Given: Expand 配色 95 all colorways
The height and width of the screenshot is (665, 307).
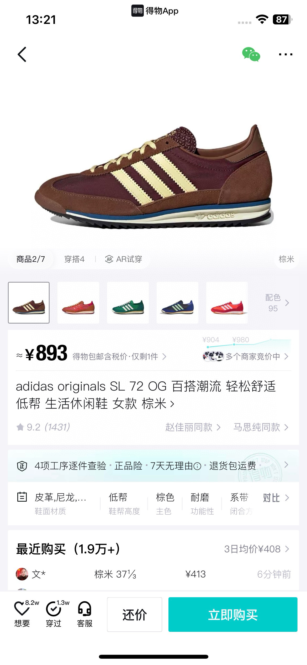Looking at the screenshot, I should point(277,303).
